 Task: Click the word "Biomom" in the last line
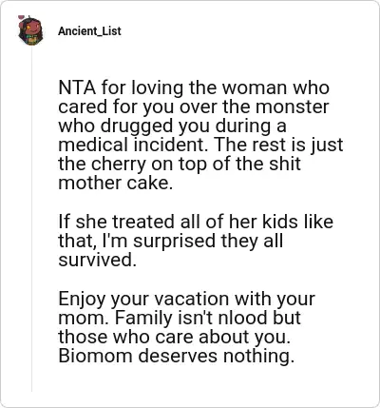95,356
